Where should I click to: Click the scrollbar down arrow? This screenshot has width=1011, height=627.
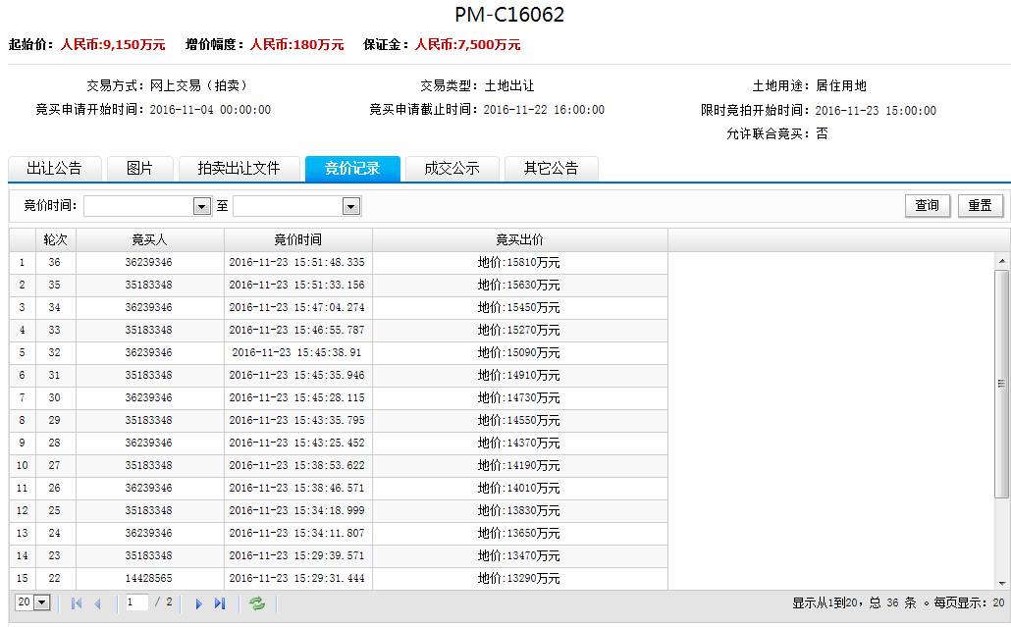pyautogui.click(x=1001, y=583)
